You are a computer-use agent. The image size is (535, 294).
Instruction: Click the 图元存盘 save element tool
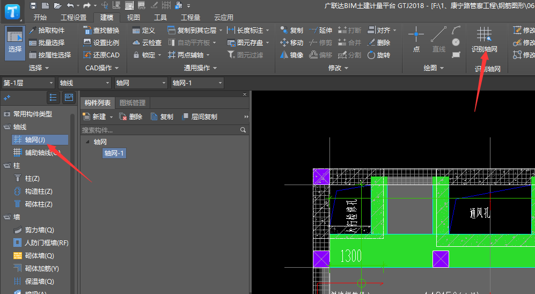[x=246, y=42]
